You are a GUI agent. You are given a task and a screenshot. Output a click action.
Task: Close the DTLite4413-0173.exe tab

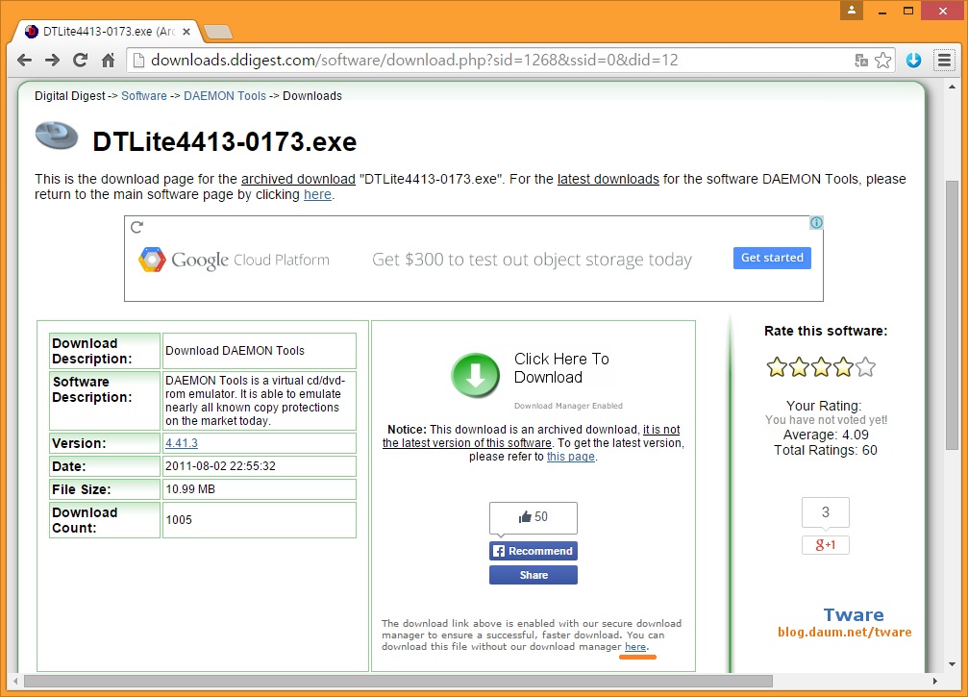tap(186, 32)
